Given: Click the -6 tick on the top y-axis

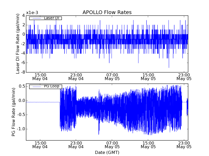Looking at the screenshot, I should point(22,63).
